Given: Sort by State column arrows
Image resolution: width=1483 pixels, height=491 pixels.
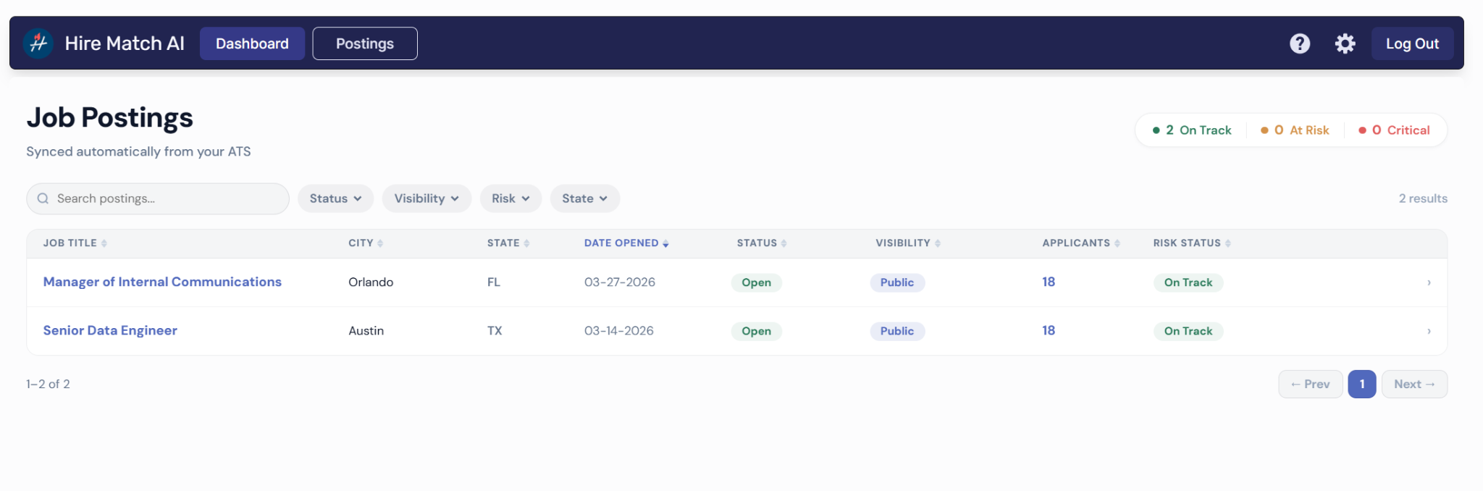Looking at the screenshot, I should point(526,243).
